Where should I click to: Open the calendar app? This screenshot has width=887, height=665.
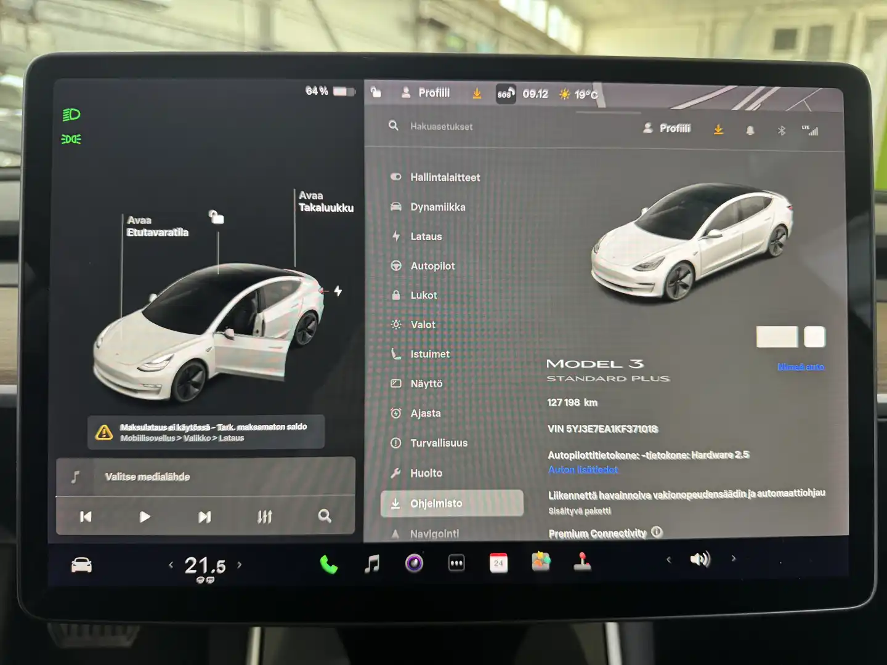pyautogui.click(x=498, y=563)
